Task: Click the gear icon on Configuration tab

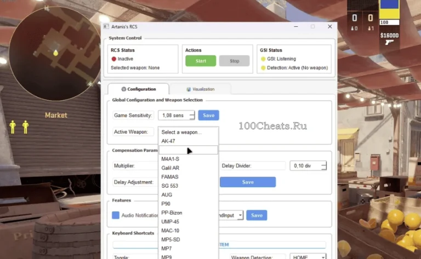Action: [x=123, y=89]
